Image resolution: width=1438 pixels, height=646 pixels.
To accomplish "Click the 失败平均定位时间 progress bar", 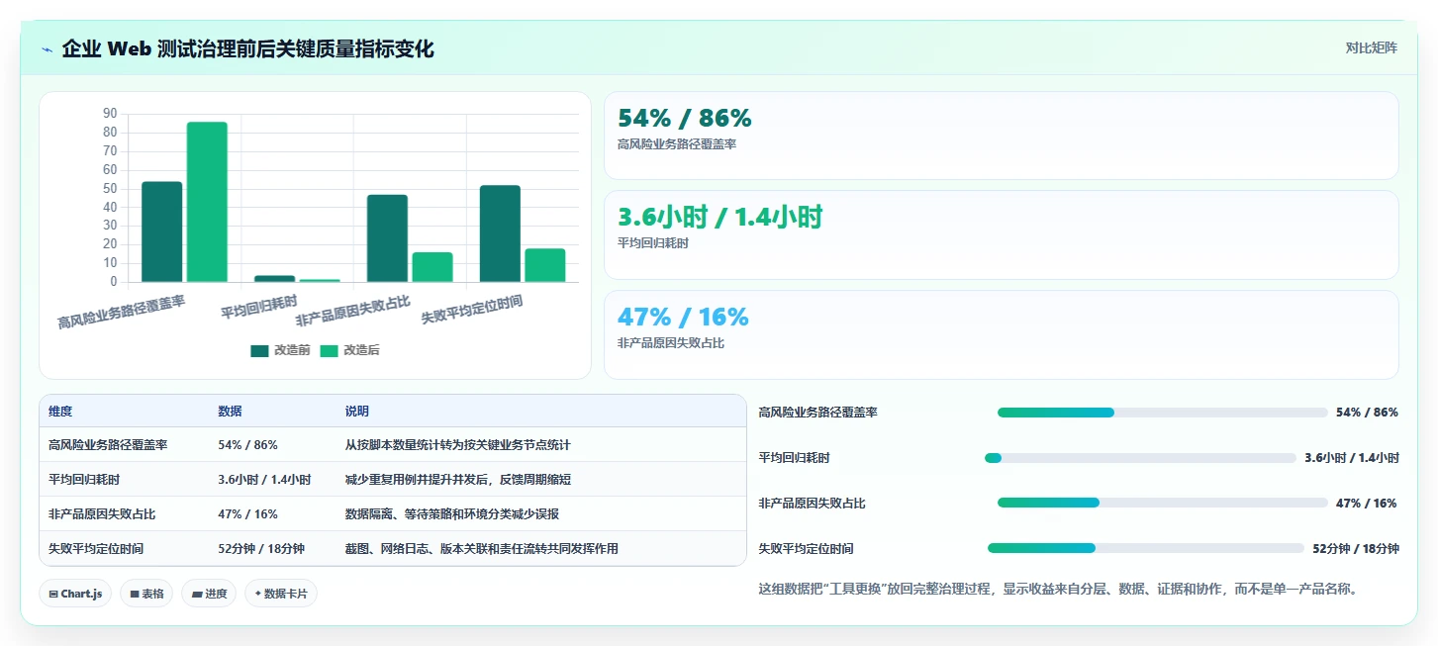I will [x=1146, y=548].
